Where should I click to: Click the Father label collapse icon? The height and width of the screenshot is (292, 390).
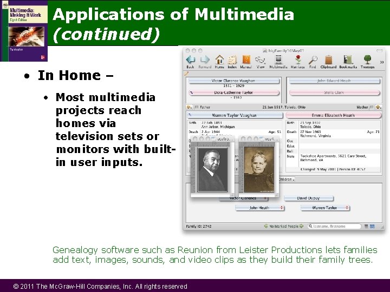tap(197, 107)
